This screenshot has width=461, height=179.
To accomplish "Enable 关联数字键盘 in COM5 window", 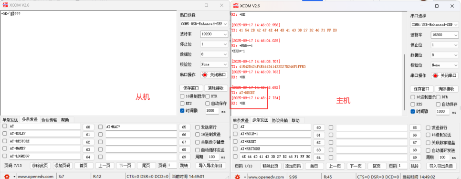I will (198, 142).
